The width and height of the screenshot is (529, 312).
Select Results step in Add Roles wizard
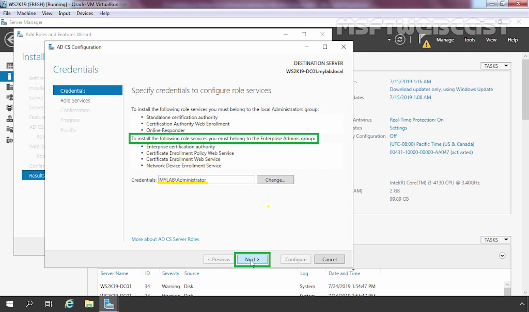(x=34, y=175)
